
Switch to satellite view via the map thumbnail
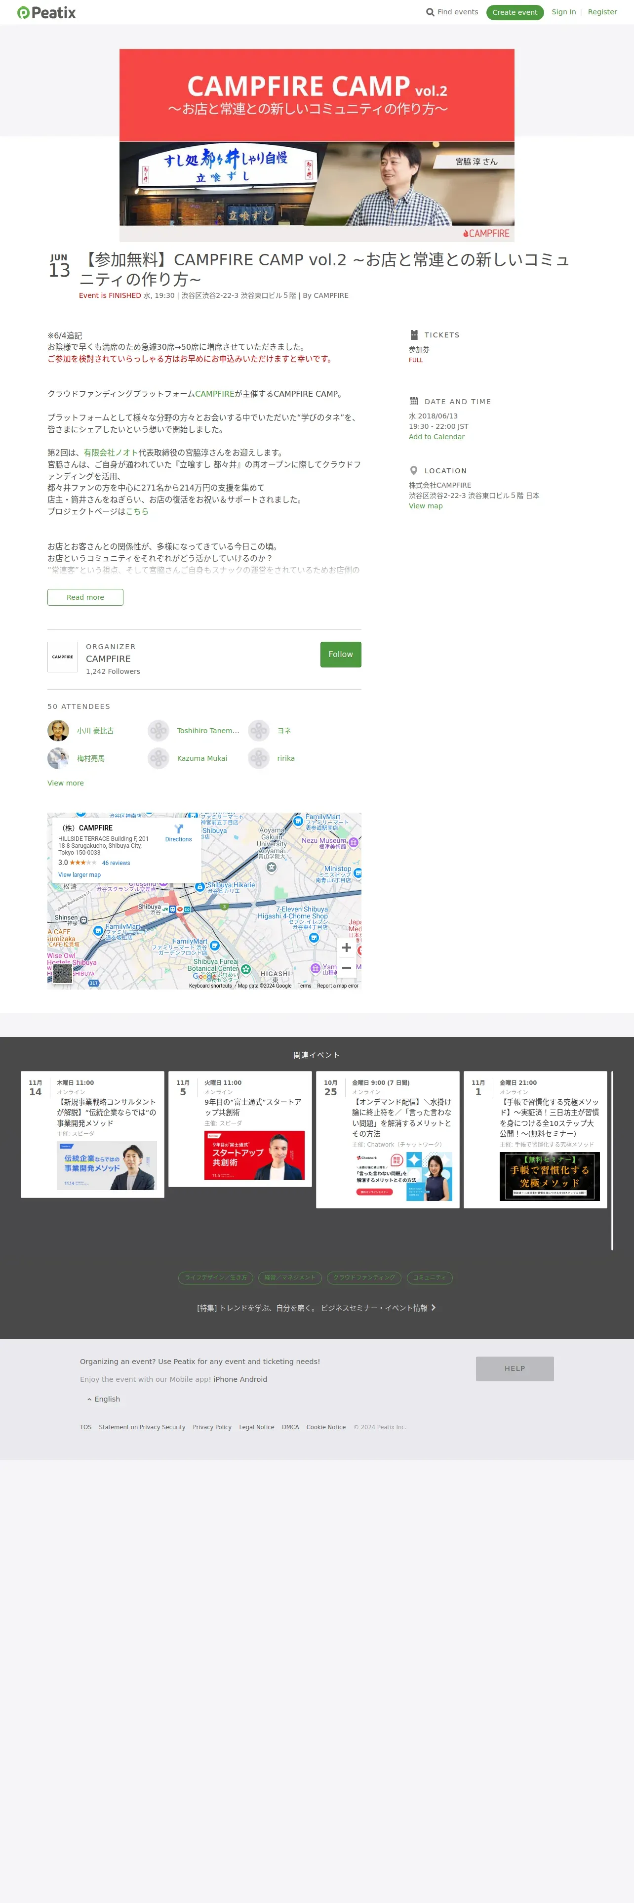click(63, 974)
